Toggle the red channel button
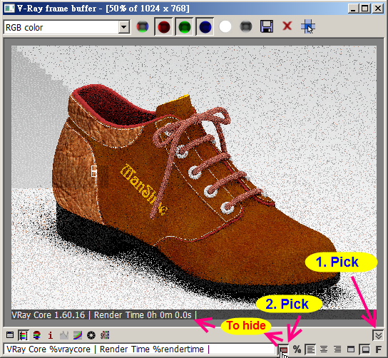 pos(164,26)
